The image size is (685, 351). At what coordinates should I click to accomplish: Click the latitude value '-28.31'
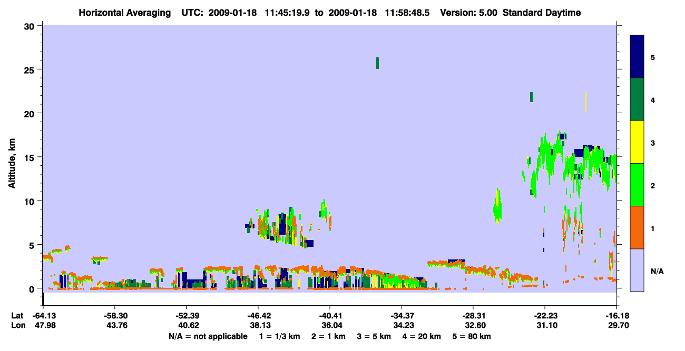(x=473, y=316)
